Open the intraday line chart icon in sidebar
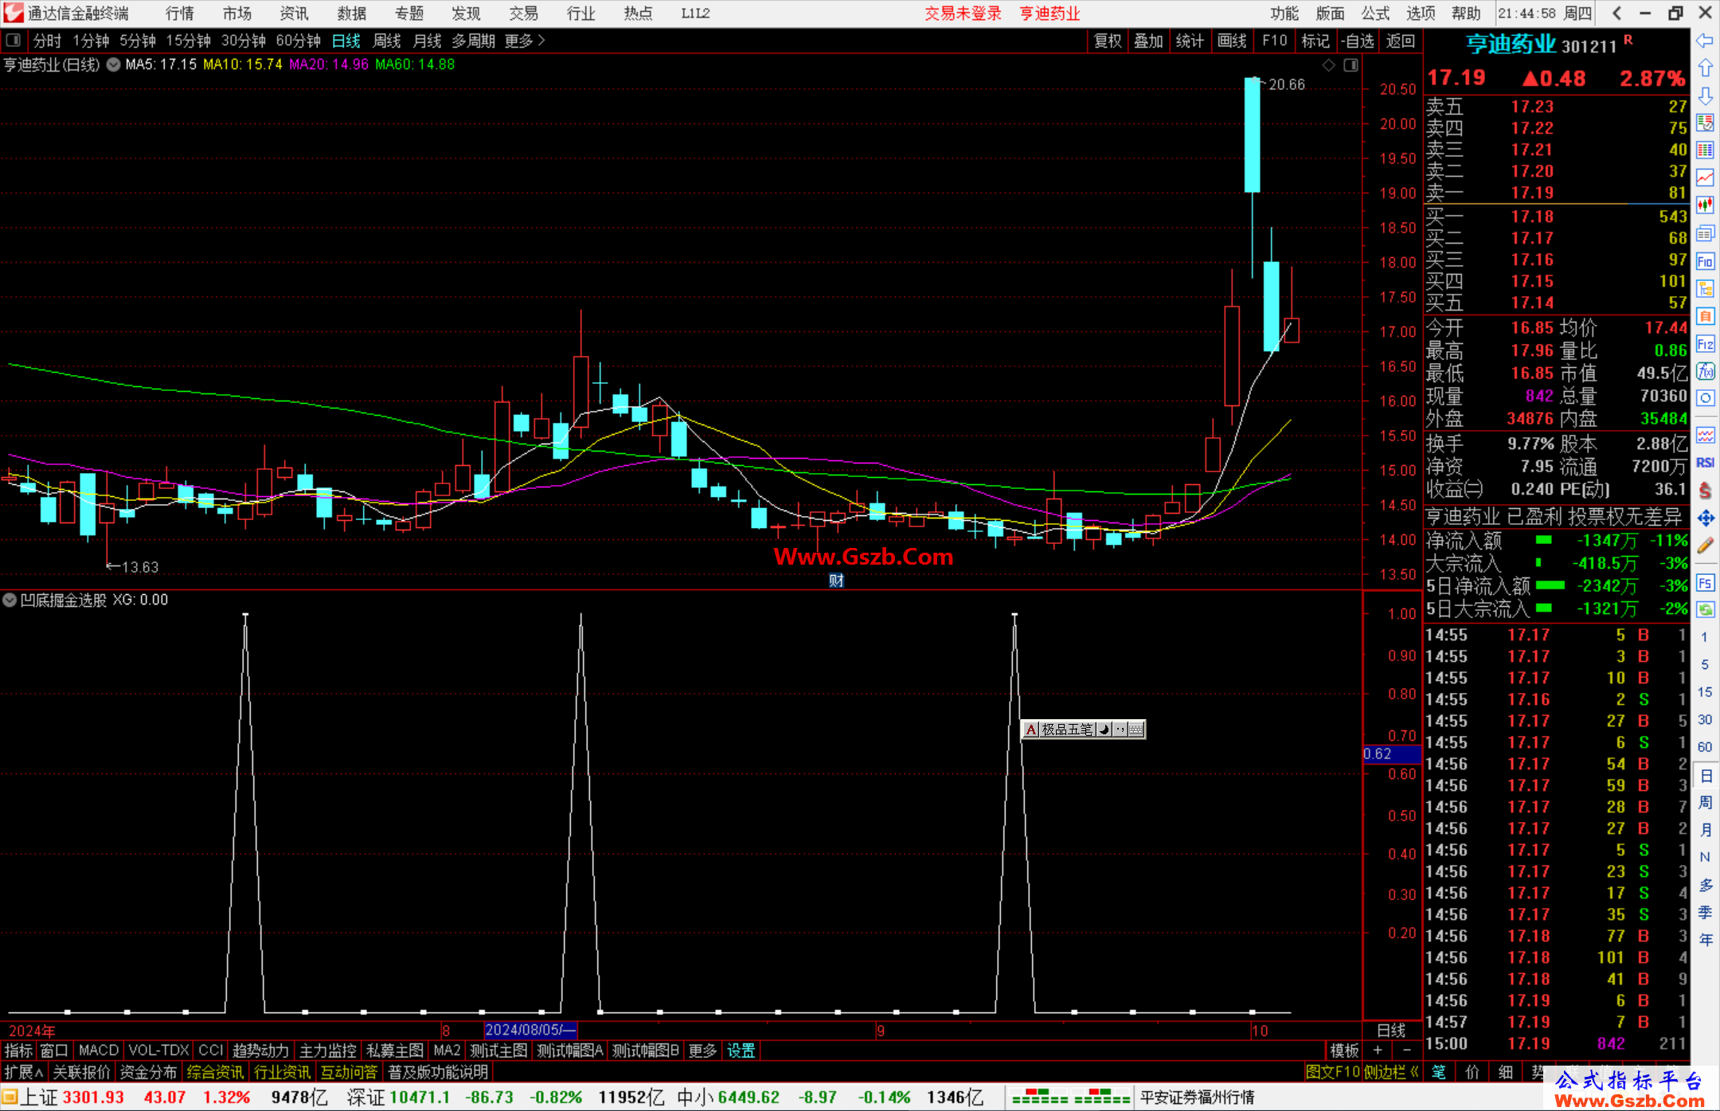The width and height of the screenshot is (1720, 1111). (x=1705, y=178)
